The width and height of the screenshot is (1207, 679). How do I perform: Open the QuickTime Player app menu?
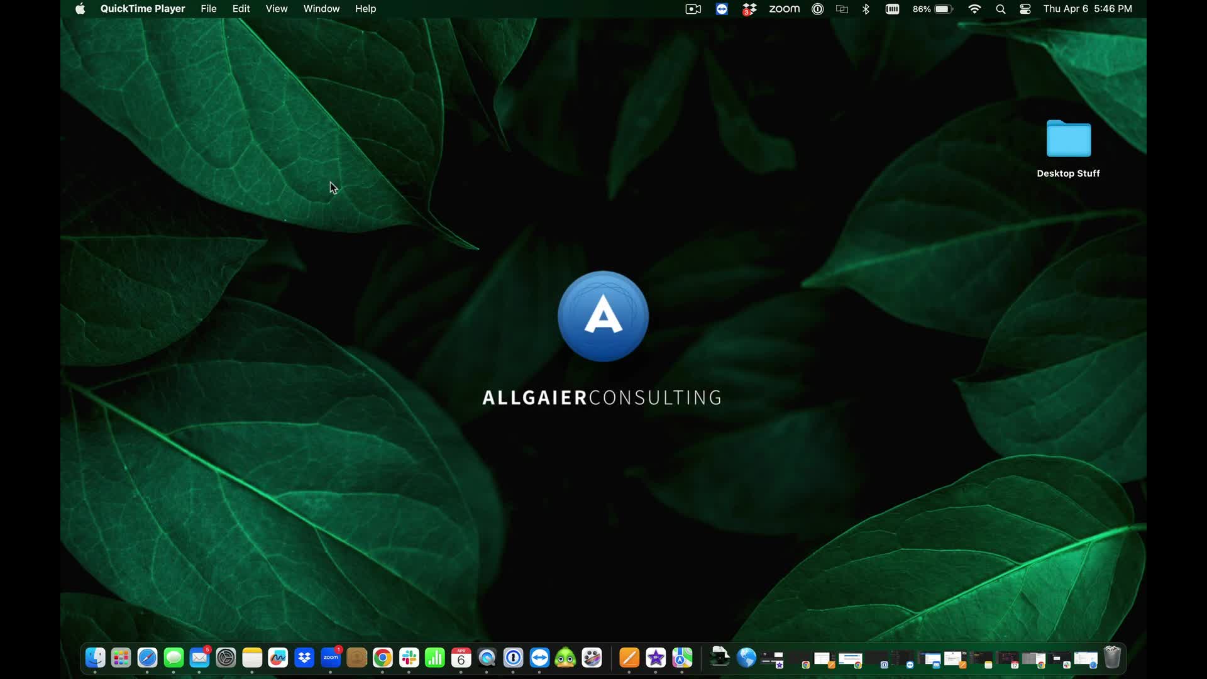(x=143, y=9)
